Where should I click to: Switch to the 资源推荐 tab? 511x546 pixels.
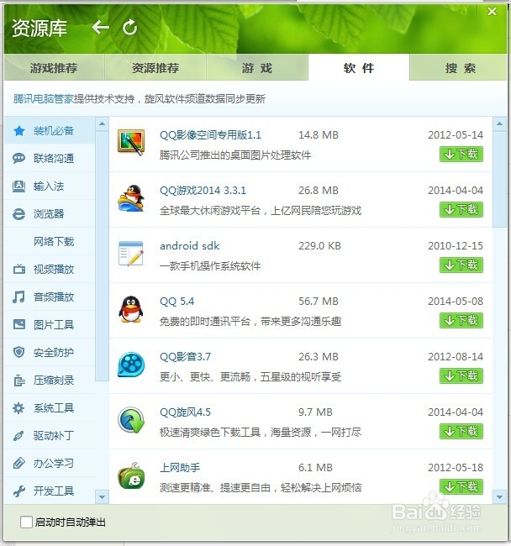coord(155,67)
